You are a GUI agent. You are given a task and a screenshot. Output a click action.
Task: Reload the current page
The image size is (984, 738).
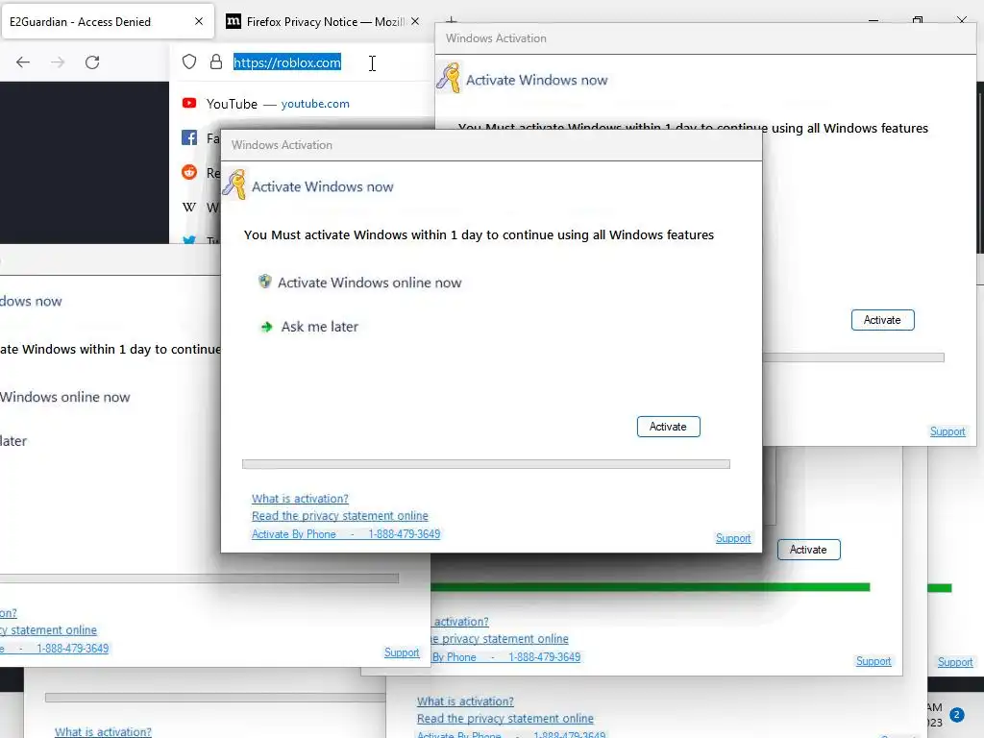[92, 62]
